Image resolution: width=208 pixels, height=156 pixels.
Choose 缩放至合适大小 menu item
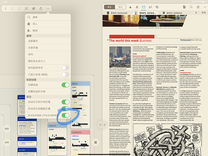point(48,61)
